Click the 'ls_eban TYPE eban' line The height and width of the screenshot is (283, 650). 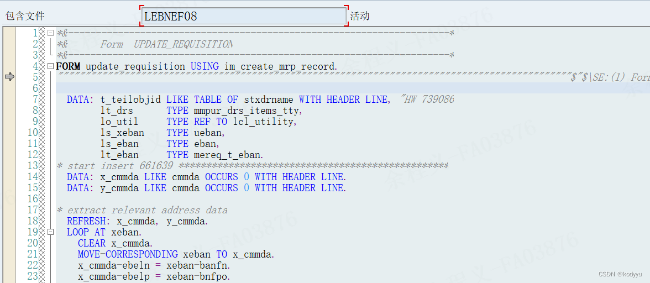(x=160, y=144)
